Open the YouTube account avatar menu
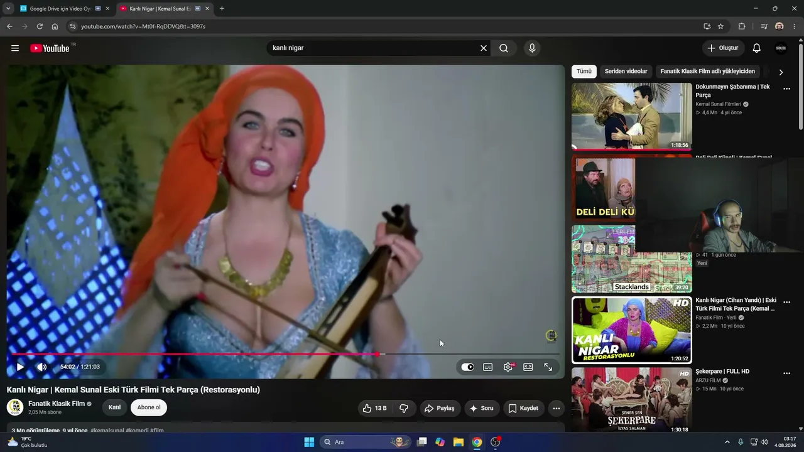 pyautogui.click(x=781, y=48)
